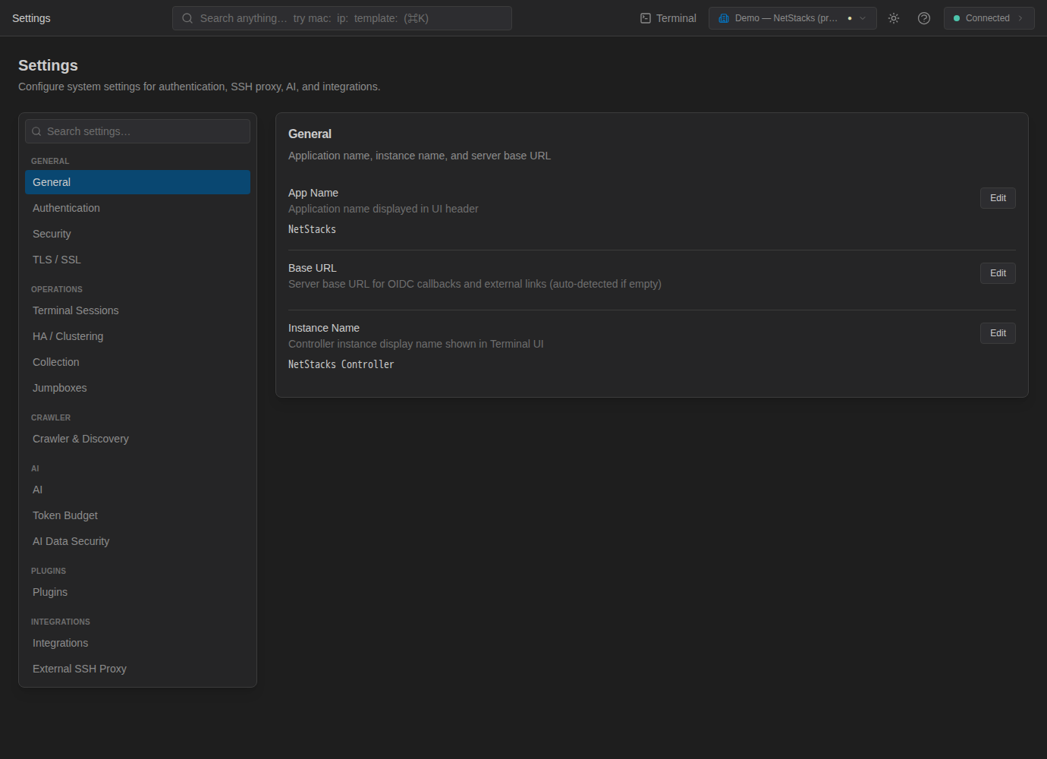Open External SSH Proxy settings
The width and height of the screenshot is (1047, 759).
coord(137,669)
